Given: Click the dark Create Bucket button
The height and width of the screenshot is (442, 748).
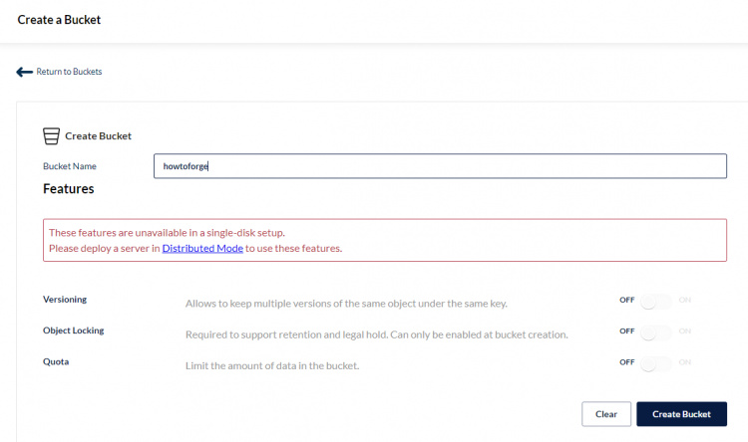Looking at the screenshot, I should 681,414.
